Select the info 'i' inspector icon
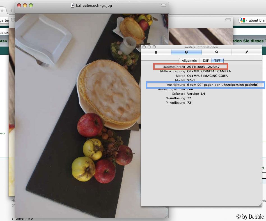The image size is (266, 221). pos(186,52)
